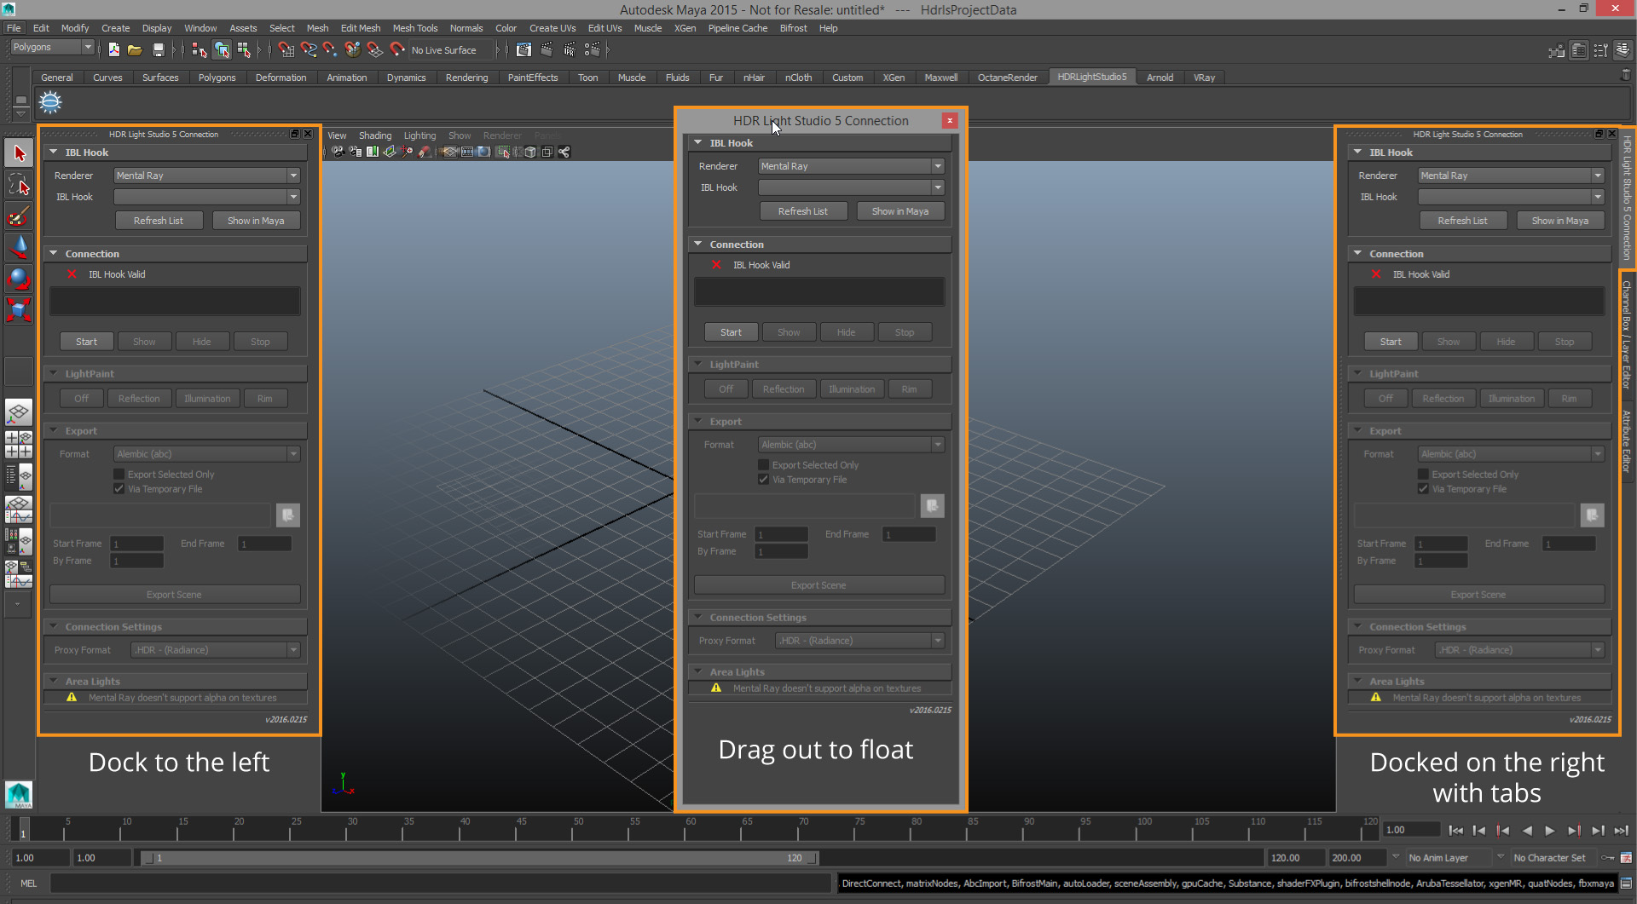Open the persp/graph editor layout icon
Viewport: 1637px width, 904px height.
[x=19, y=510]
